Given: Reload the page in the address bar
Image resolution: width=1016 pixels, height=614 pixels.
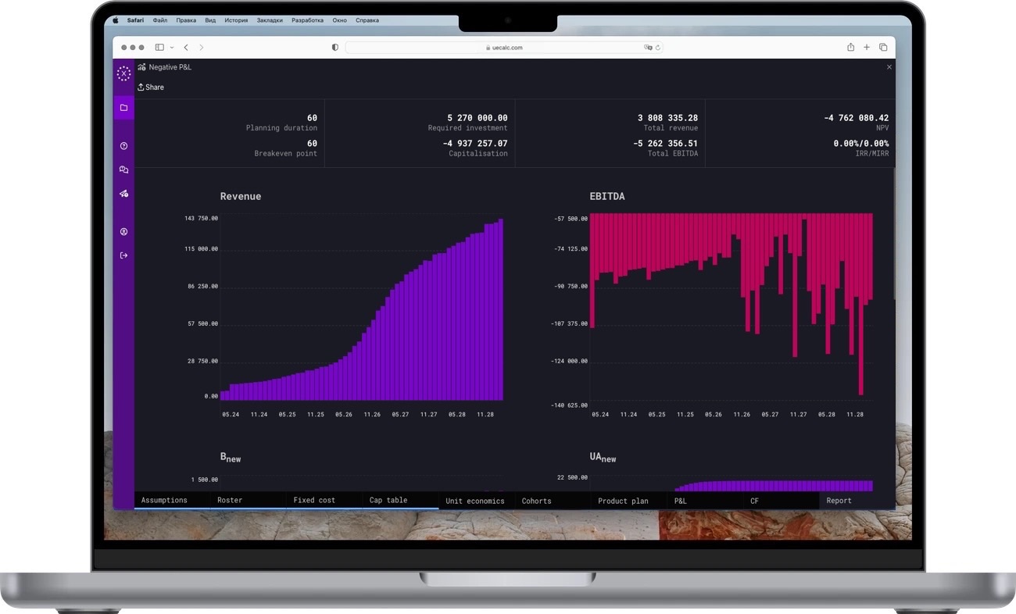Looking at the screenshot, I should (x=658, y=48).
